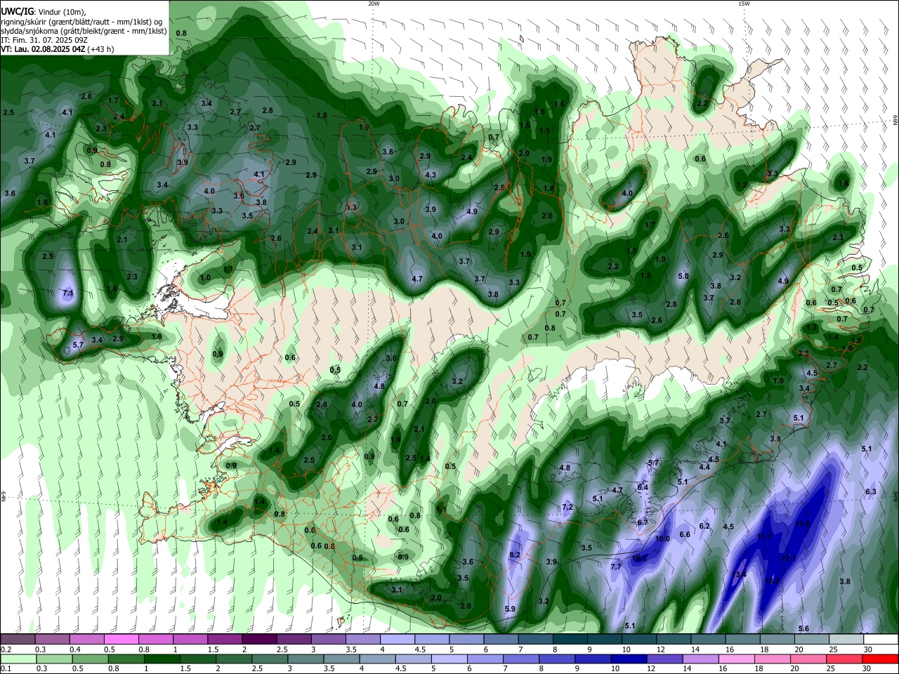Click the 6.6 precipitation value on the map
The image size is (899, 674).
point(685,534)
